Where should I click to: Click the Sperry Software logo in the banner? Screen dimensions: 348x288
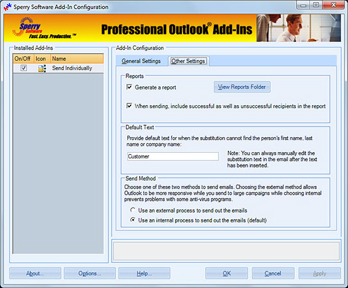coord(42,28)
